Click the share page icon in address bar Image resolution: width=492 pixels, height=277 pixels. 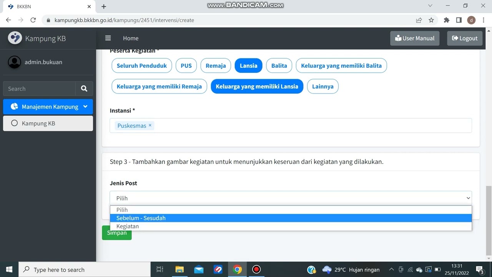419,20
